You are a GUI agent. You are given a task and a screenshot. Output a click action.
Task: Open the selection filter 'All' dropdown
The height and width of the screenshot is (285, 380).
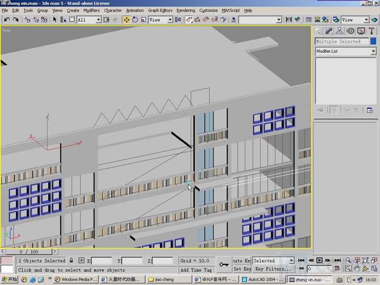point(99,20)
